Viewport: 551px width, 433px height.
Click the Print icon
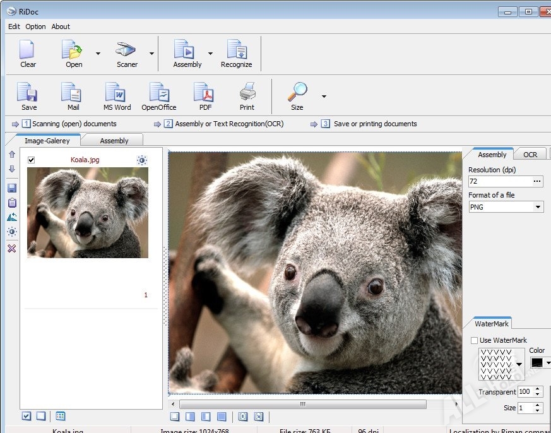point(247,97)
